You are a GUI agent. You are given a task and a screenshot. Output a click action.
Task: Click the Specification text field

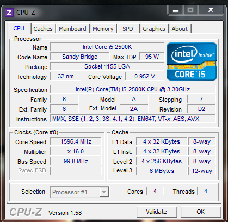coord(133,89)
